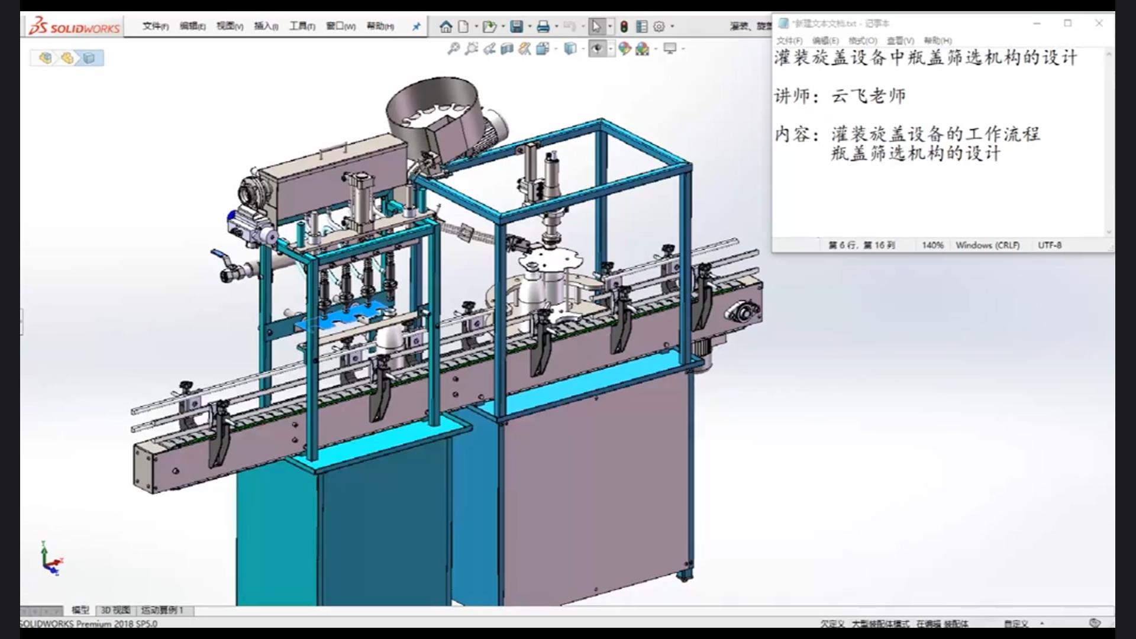1136x639 pixels.
Task: Click Previous View icon
Action: tap(489, 49)
